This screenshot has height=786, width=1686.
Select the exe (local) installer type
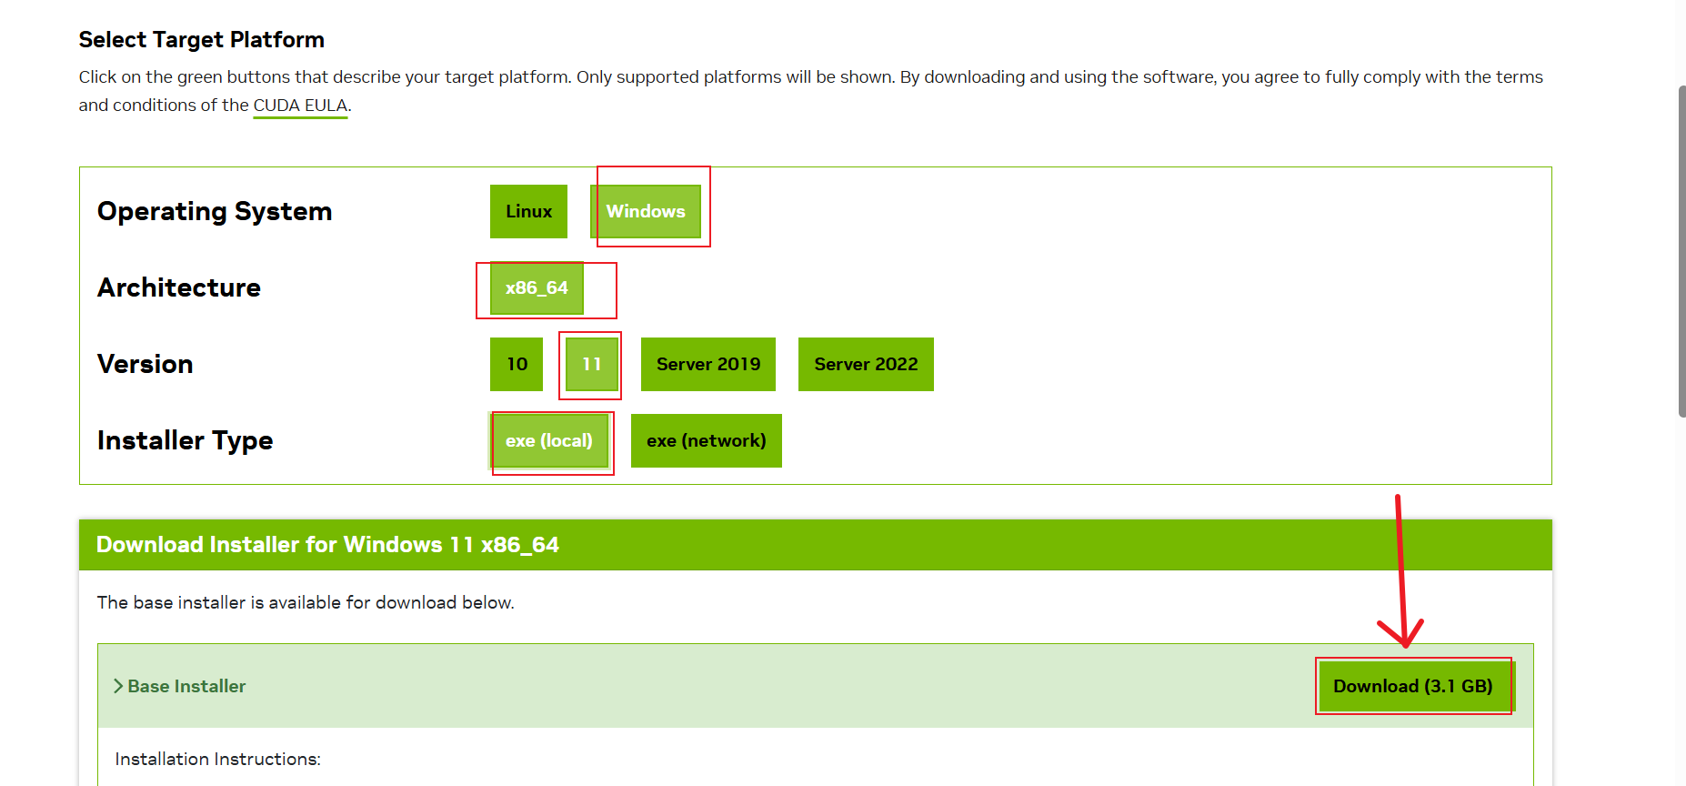[x=549, y=441]
